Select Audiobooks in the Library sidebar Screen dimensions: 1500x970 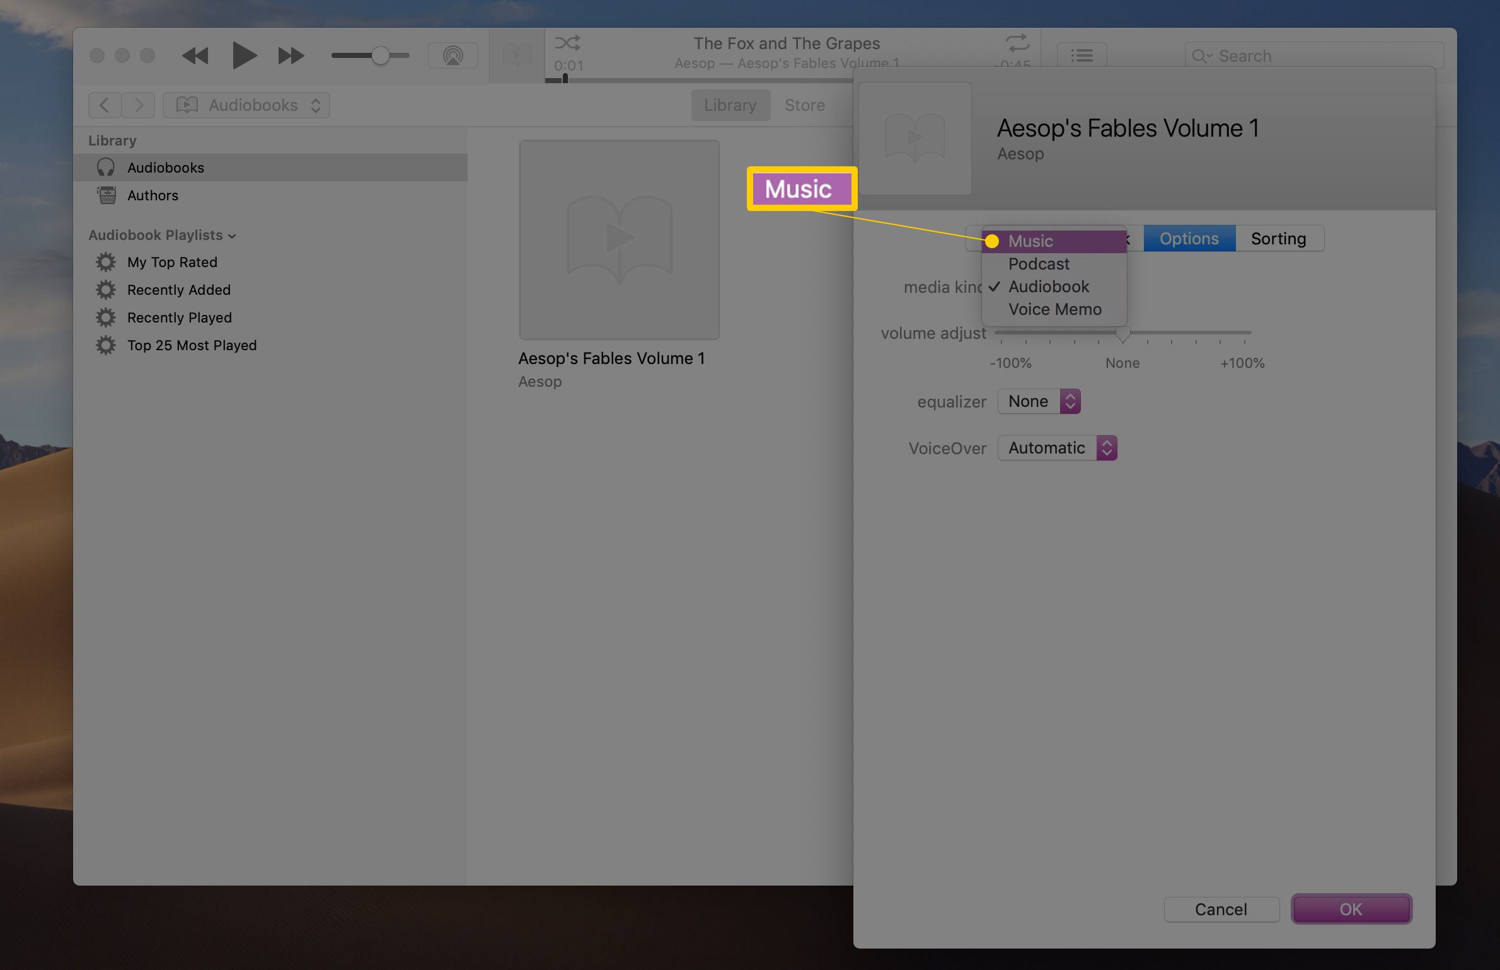(x=270, y=168)
